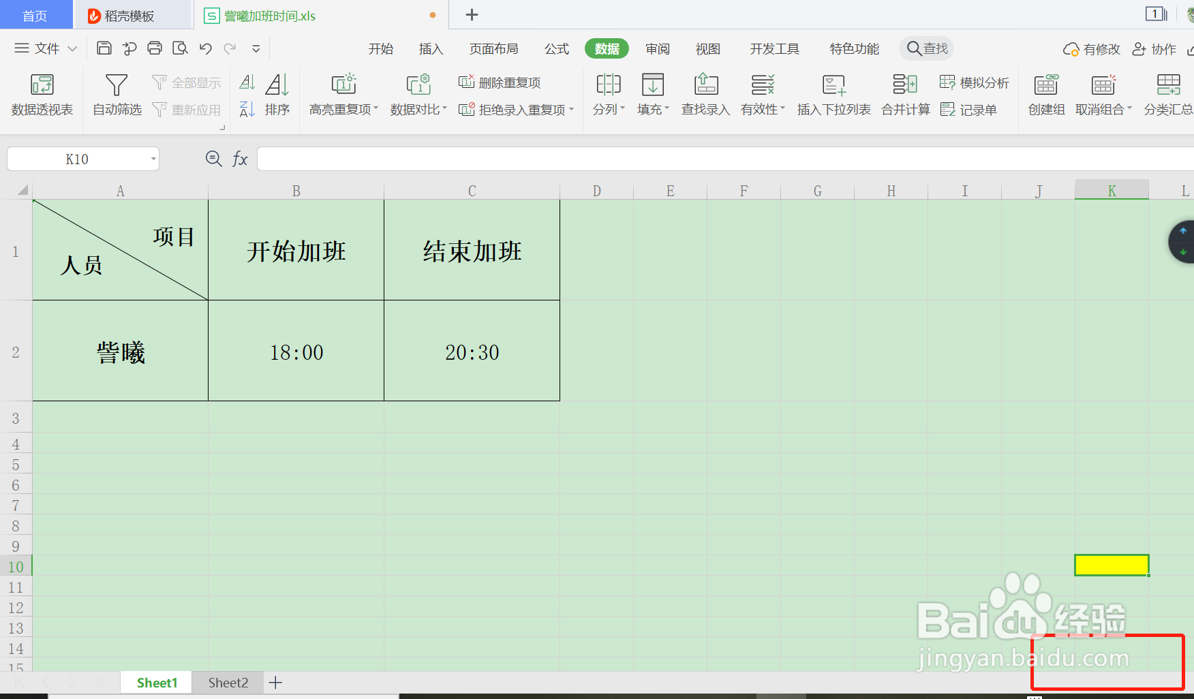Click the Print icon
Viewport: 1194px width, 699px height.
pyautogui.click(x=155, y=48)
